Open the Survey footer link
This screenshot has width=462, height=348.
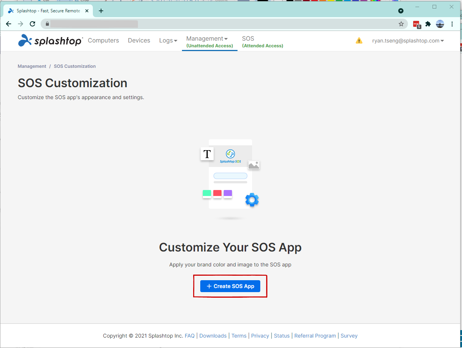click(x=349, y=336)
